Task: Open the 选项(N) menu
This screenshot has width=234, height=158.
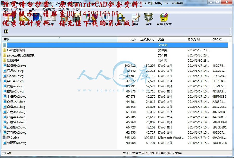Action: [x=64, y=9]
